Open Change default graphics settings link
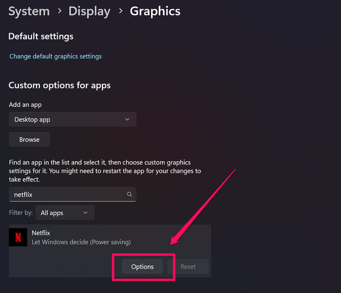 [x=56, y=56]
